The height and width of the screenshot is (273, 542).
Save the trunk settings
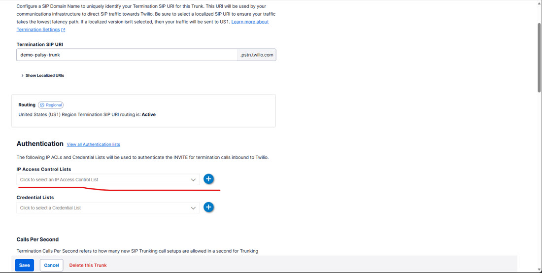click(24, 265)
